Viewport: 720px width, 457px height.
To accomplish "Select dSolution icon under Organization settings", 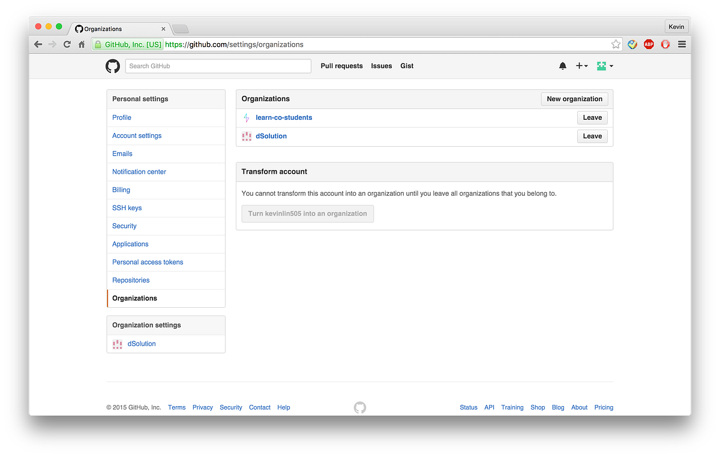I will pyautogui.click(x=117, y=343).
